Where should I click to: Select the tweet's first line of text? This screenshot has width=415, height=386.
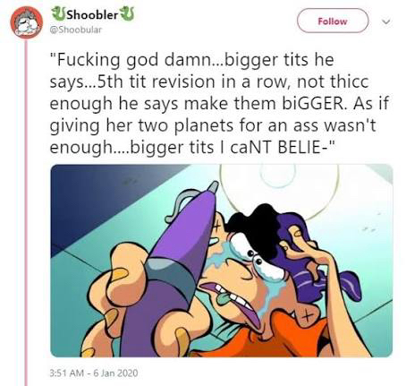191,60
